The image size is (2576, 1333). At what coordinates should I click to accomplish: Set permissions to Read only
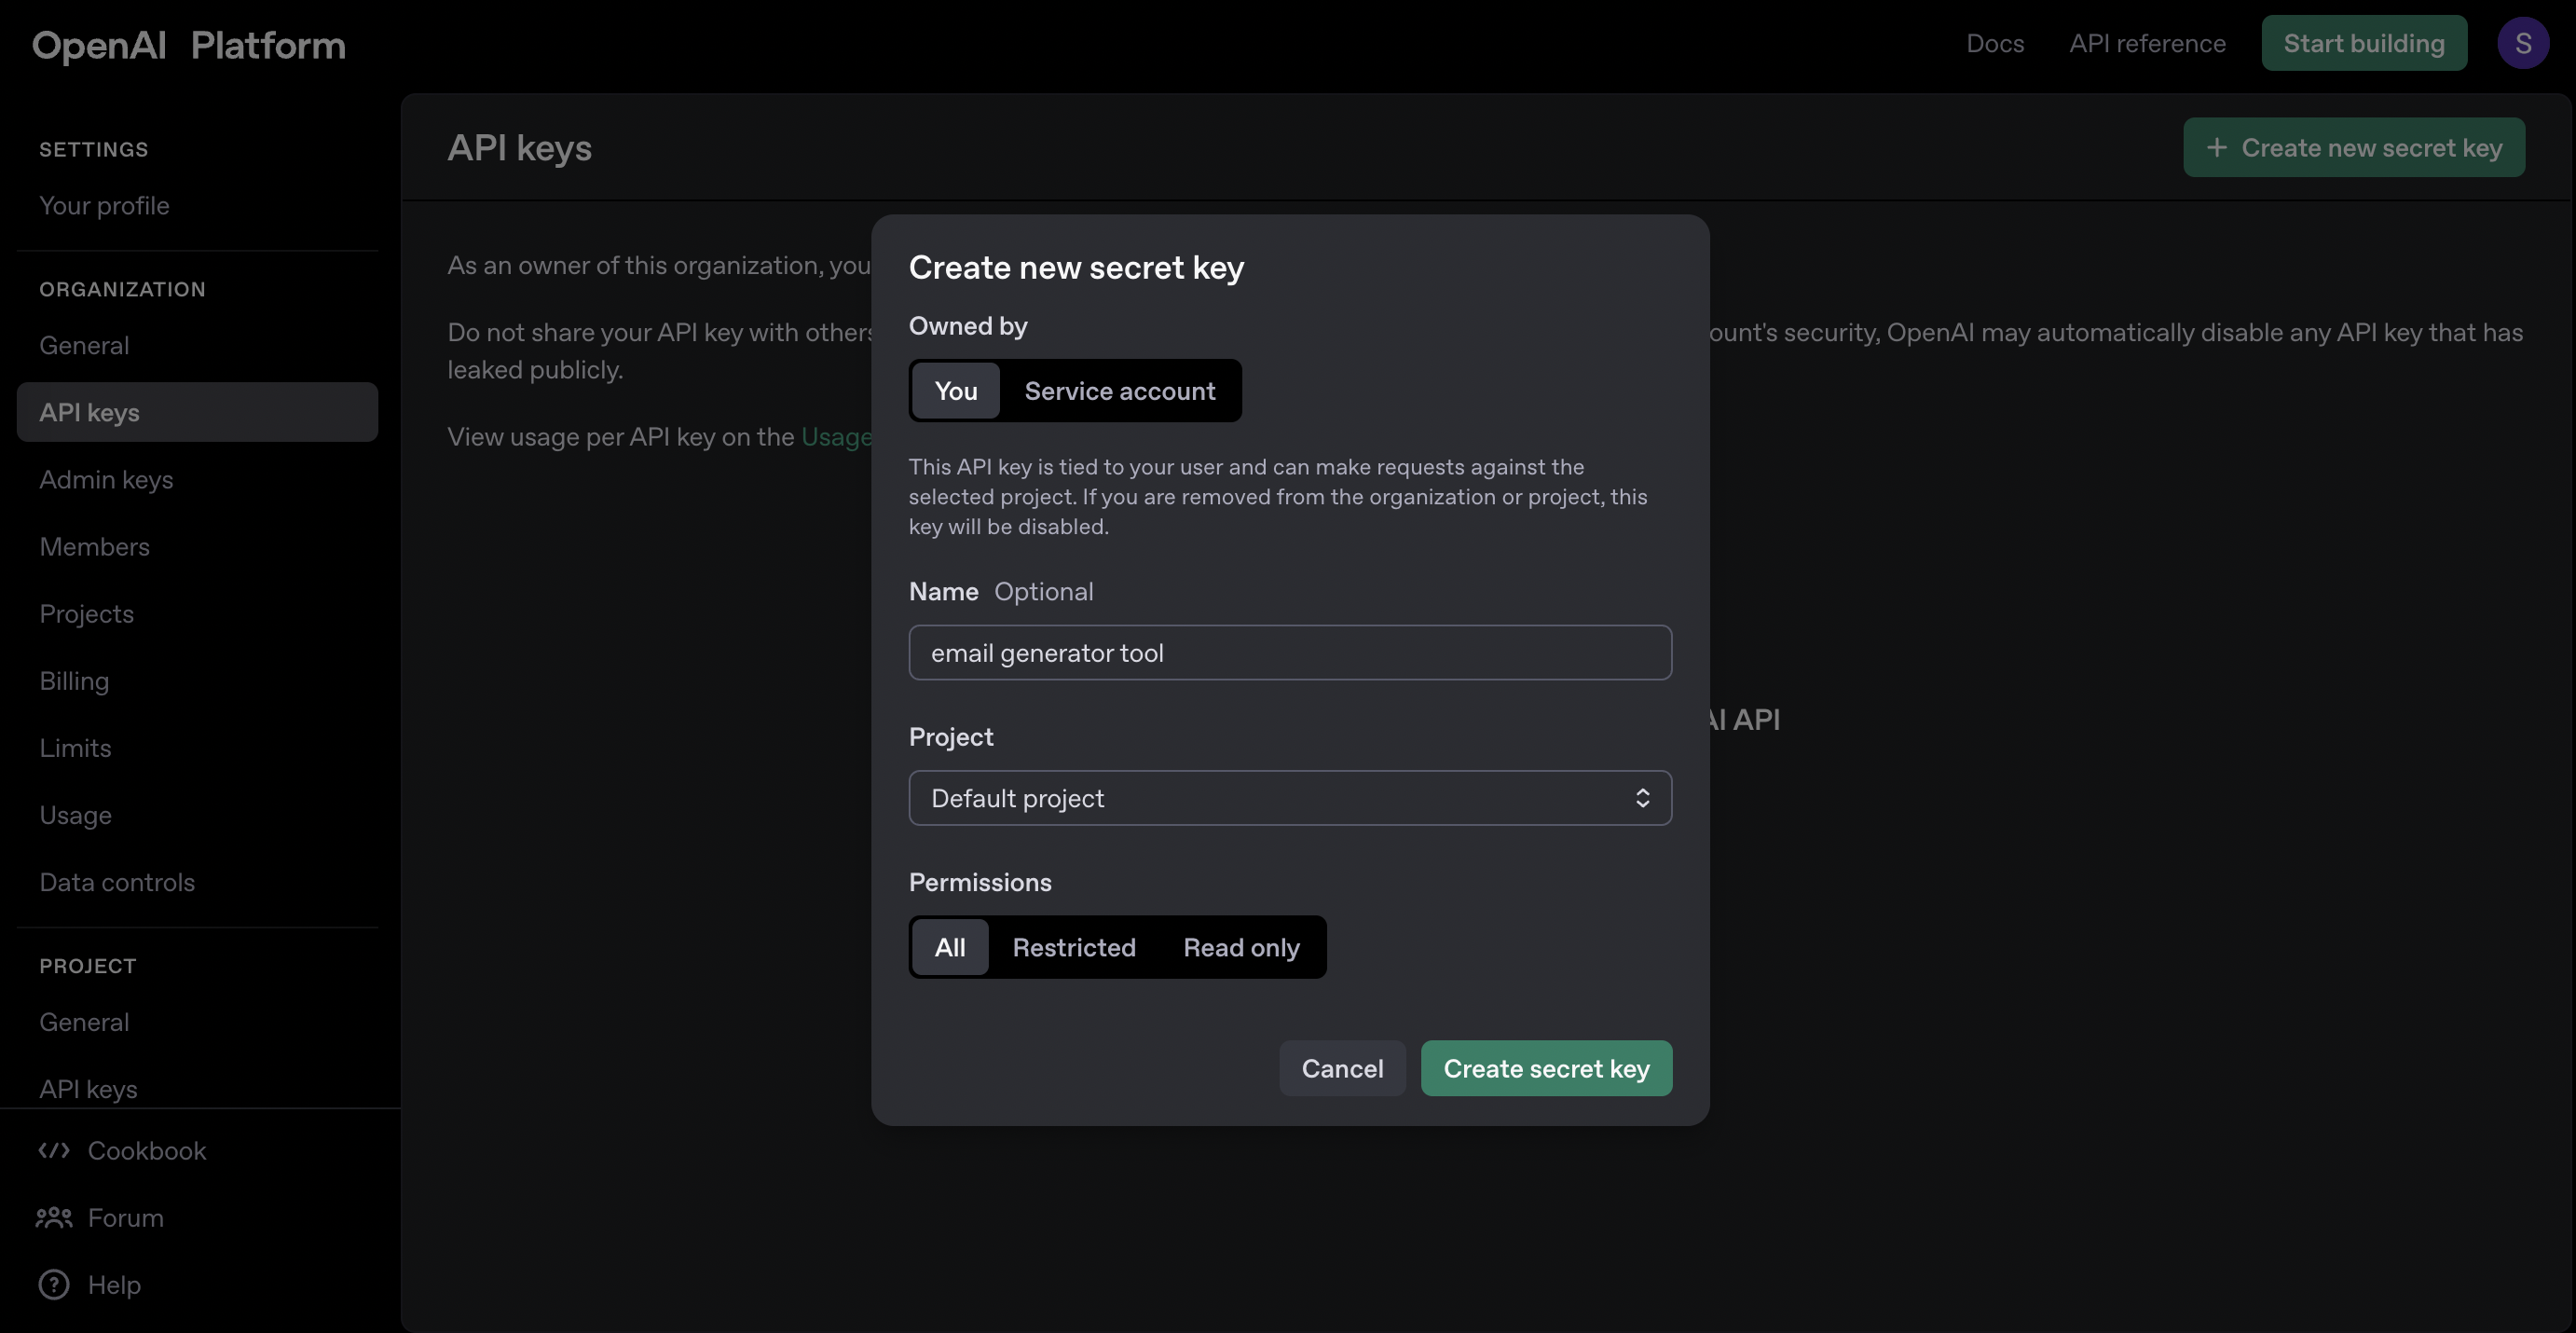(1241, 947)
